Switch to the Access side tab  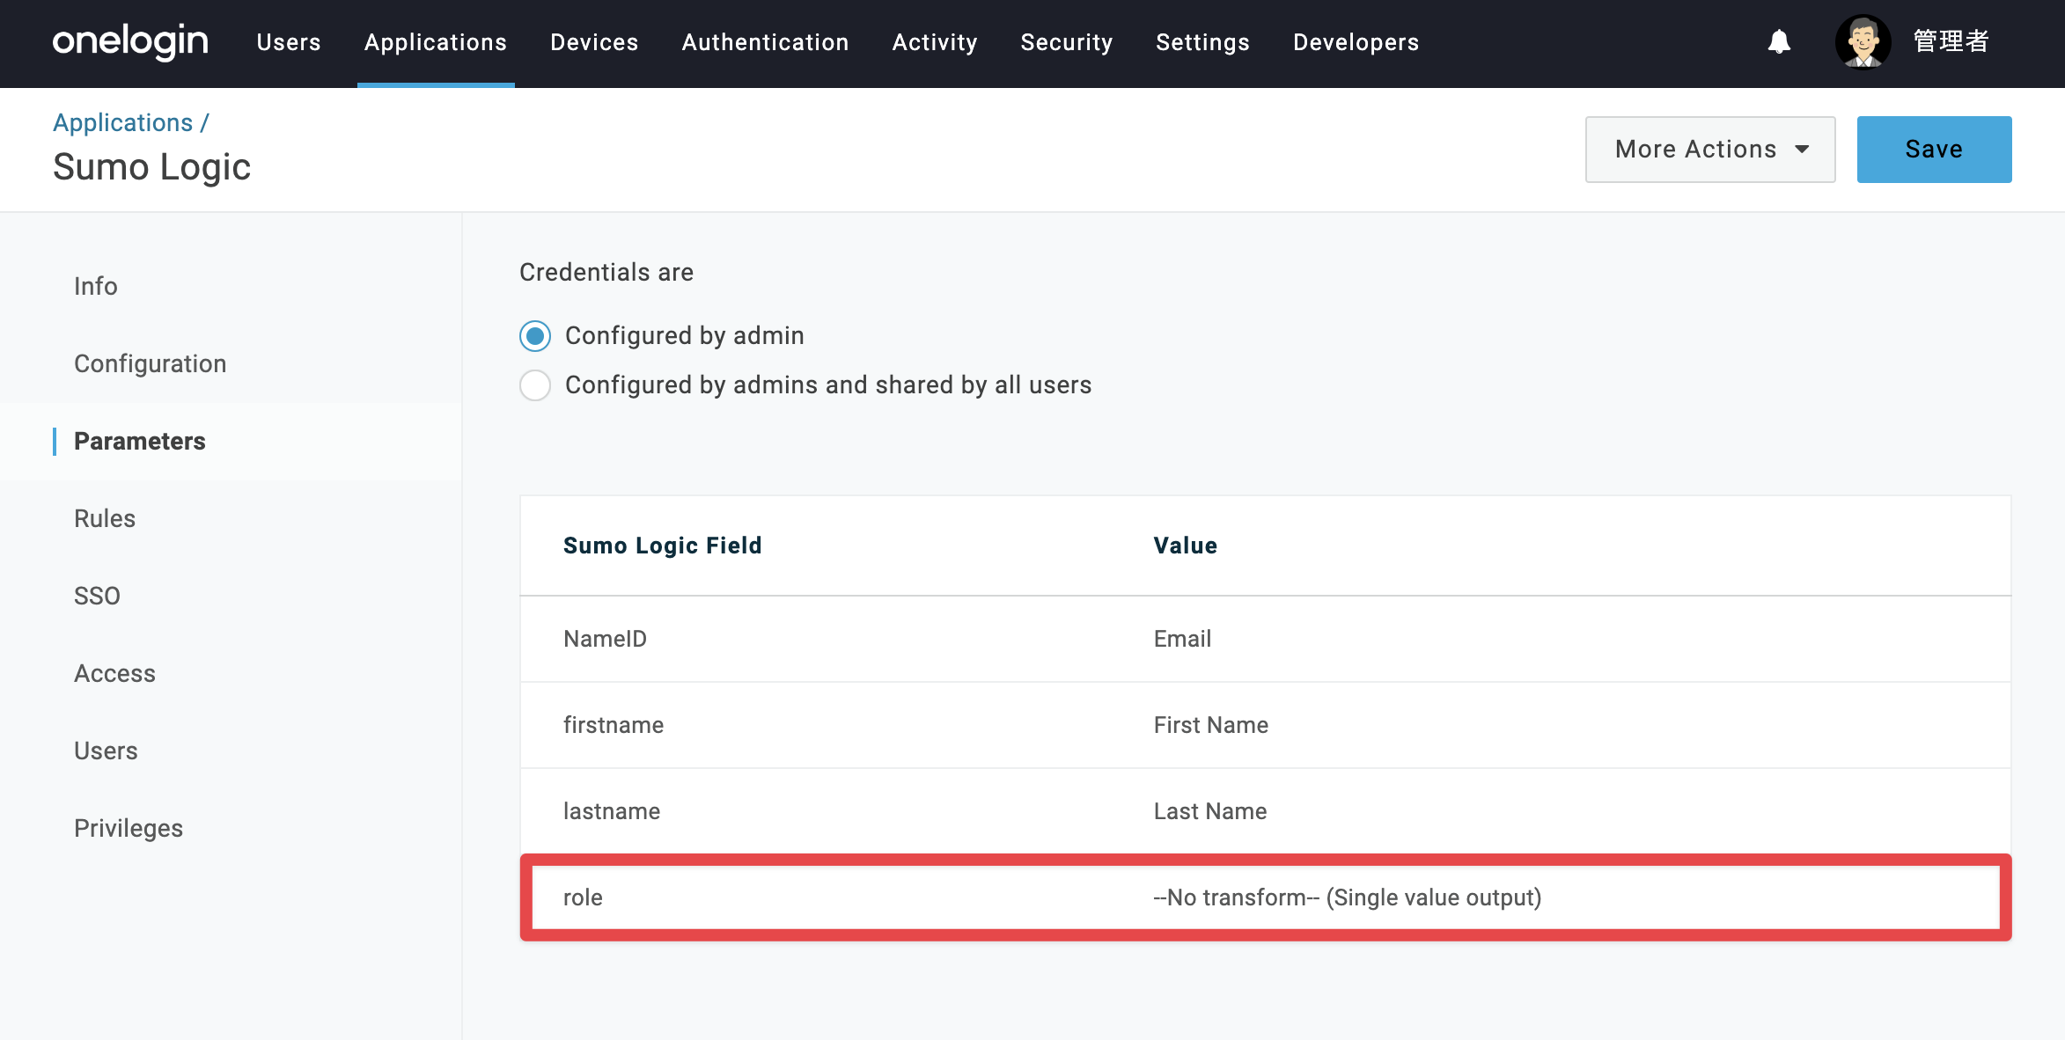tap(114, 674)
